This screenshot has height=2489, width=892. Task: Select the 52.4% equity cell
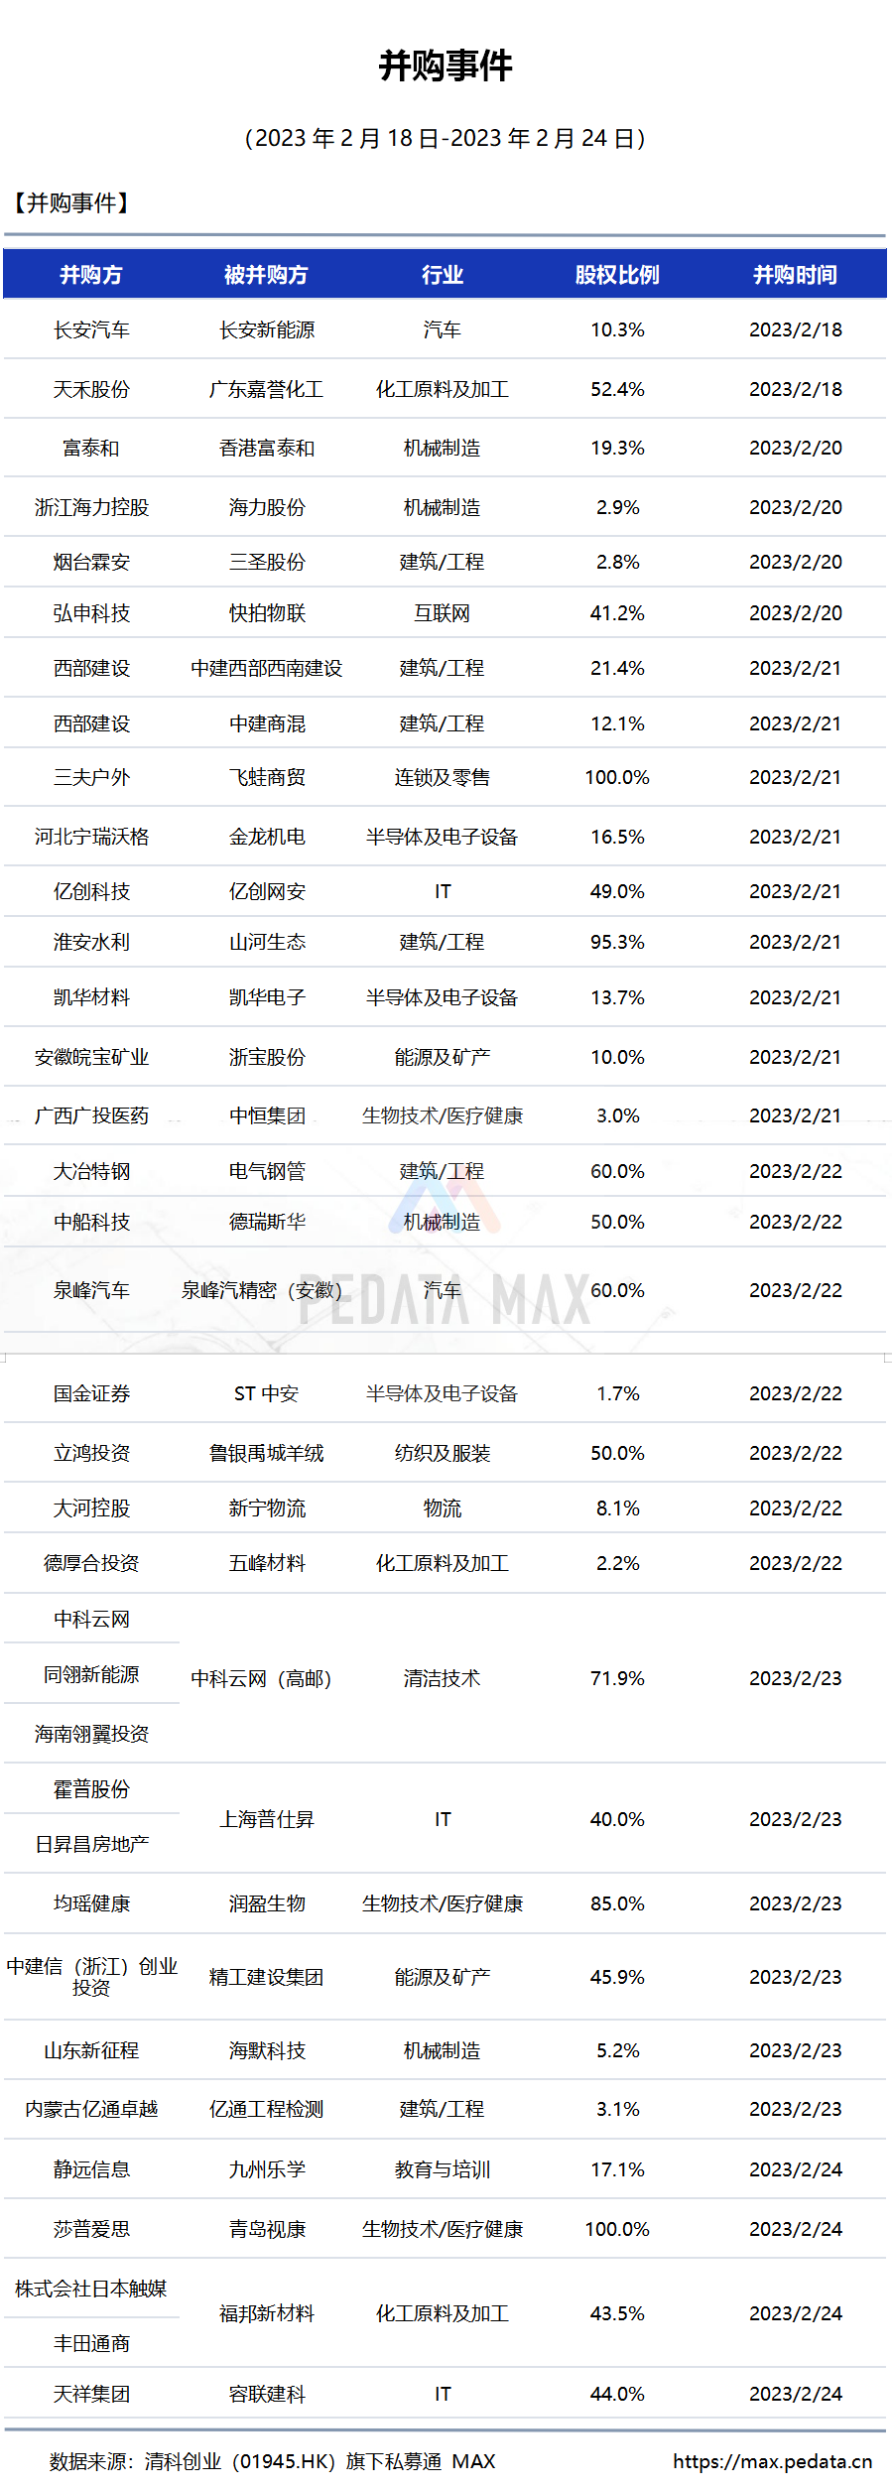click(x=617, y=390)
